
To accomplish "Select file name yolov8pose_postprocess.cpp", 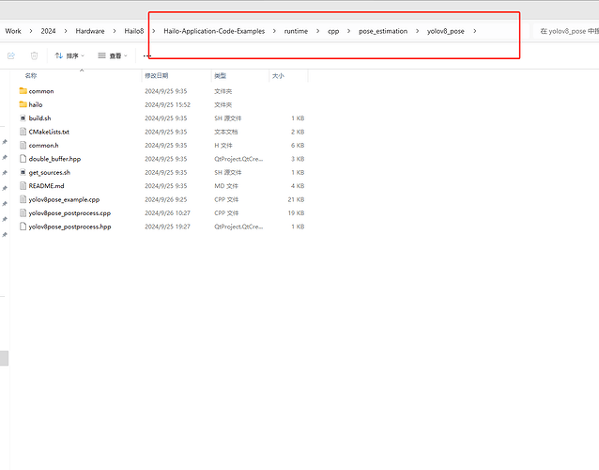I will point(69,213).
